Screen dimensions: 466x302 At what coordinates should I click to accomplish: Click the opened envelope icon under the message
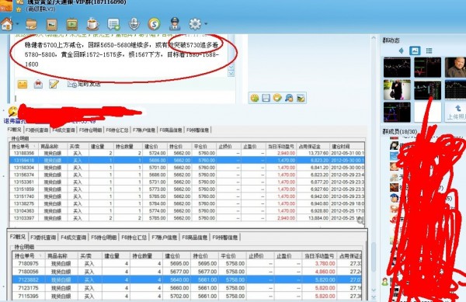38,85
